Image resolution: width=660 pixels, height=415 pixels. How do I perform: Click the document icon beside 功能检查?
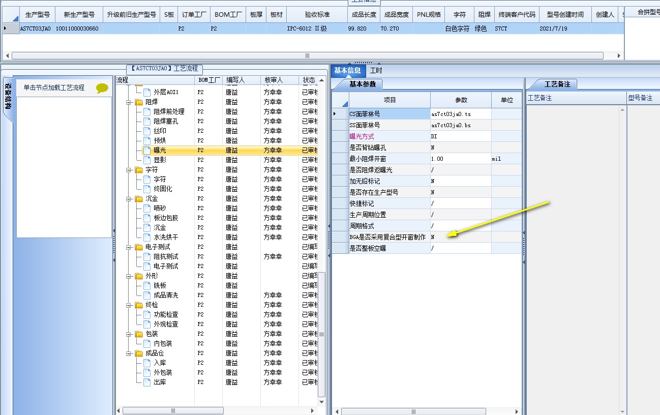click(147, 315)
